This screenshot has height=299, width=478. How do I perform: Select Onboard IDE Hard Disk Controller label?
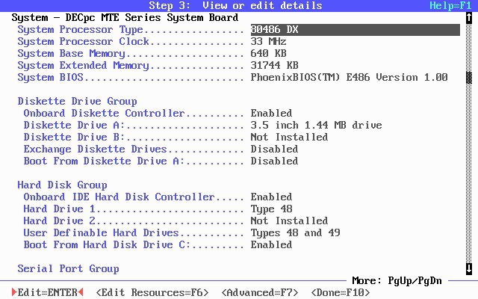click(x=119, y=197)
